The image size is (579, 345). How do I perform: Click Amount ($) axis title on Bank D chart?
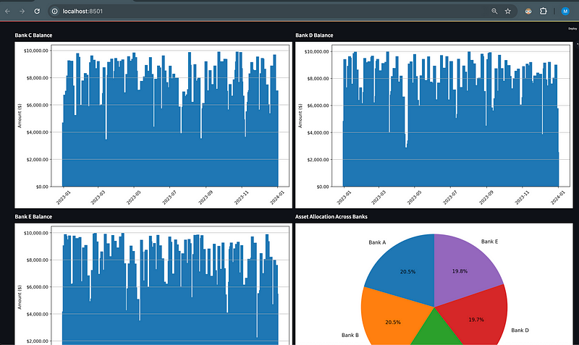tap(300, 116)
